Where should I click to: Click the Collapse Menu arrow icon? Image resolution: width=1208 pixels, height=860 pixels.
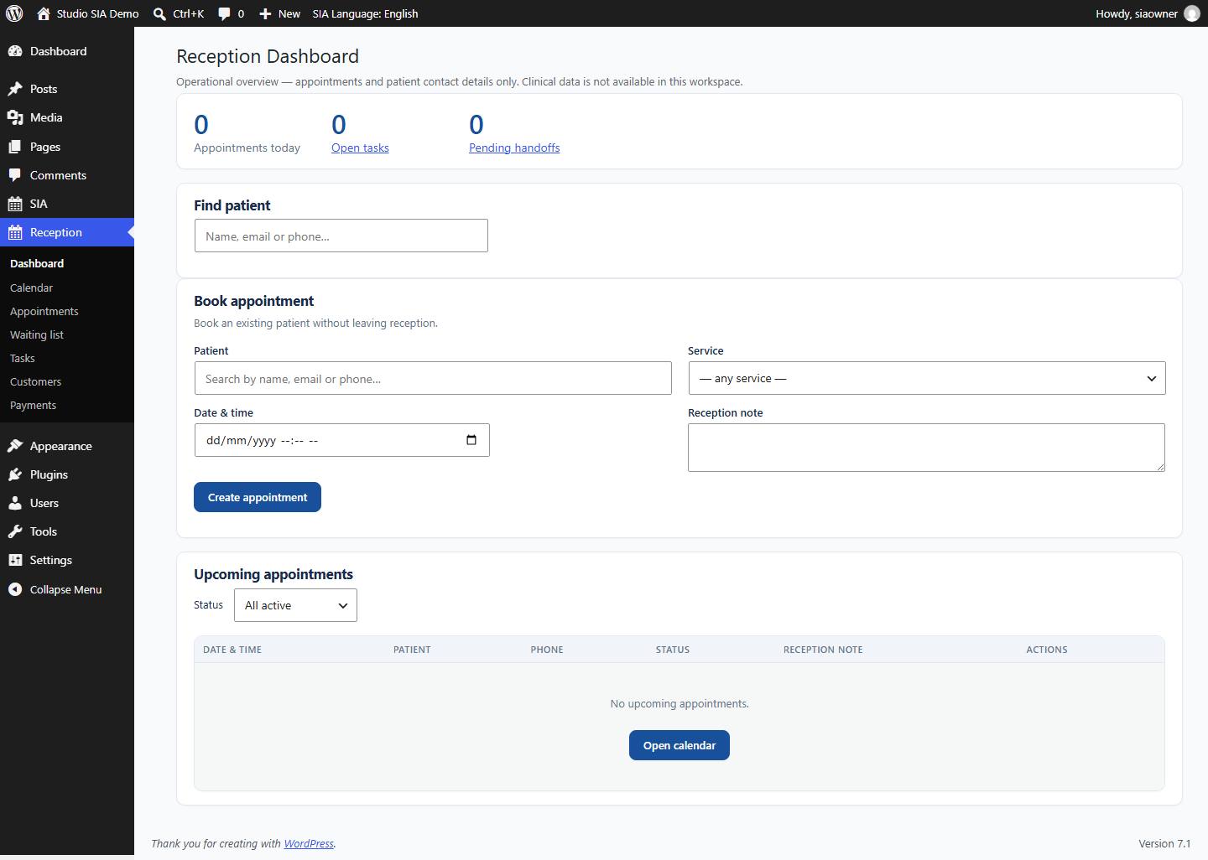coord(15,589)
